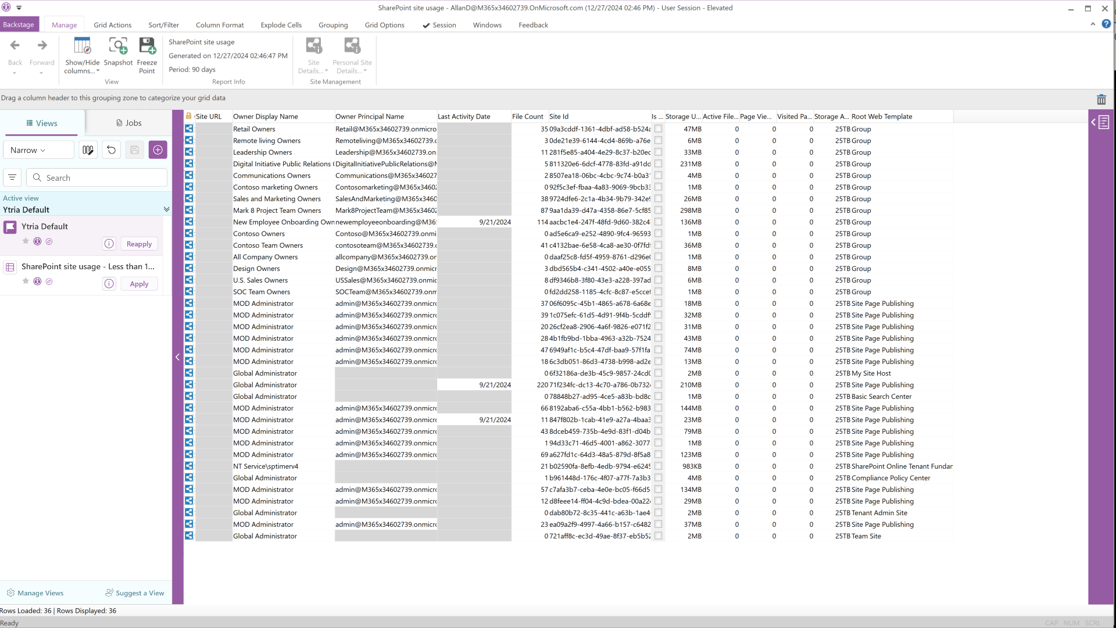Click the filter list icon beside Search
This screenshot has height=628, width=1116.
(12, 177)
